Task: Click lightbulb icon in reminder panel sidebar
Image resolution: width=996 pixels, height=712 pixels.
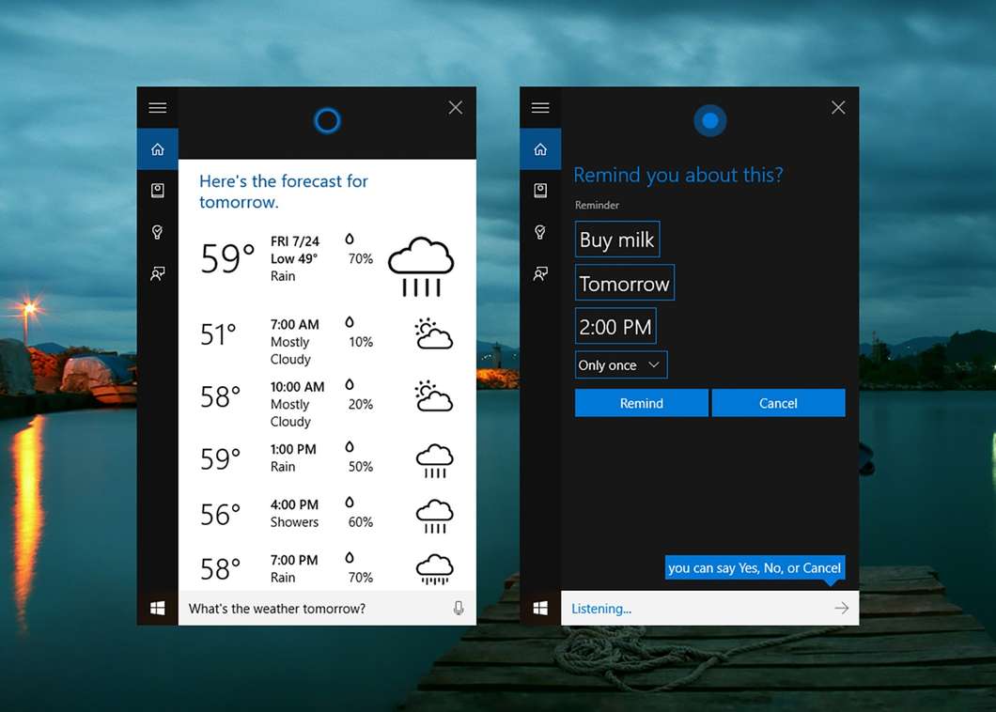Action: 540,232
